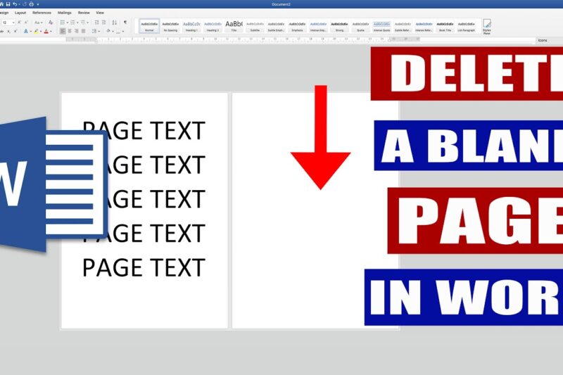Expand the Numbering library dropdown arrow
The width and height of the screenshot is (563, 375).
[77, 23]
